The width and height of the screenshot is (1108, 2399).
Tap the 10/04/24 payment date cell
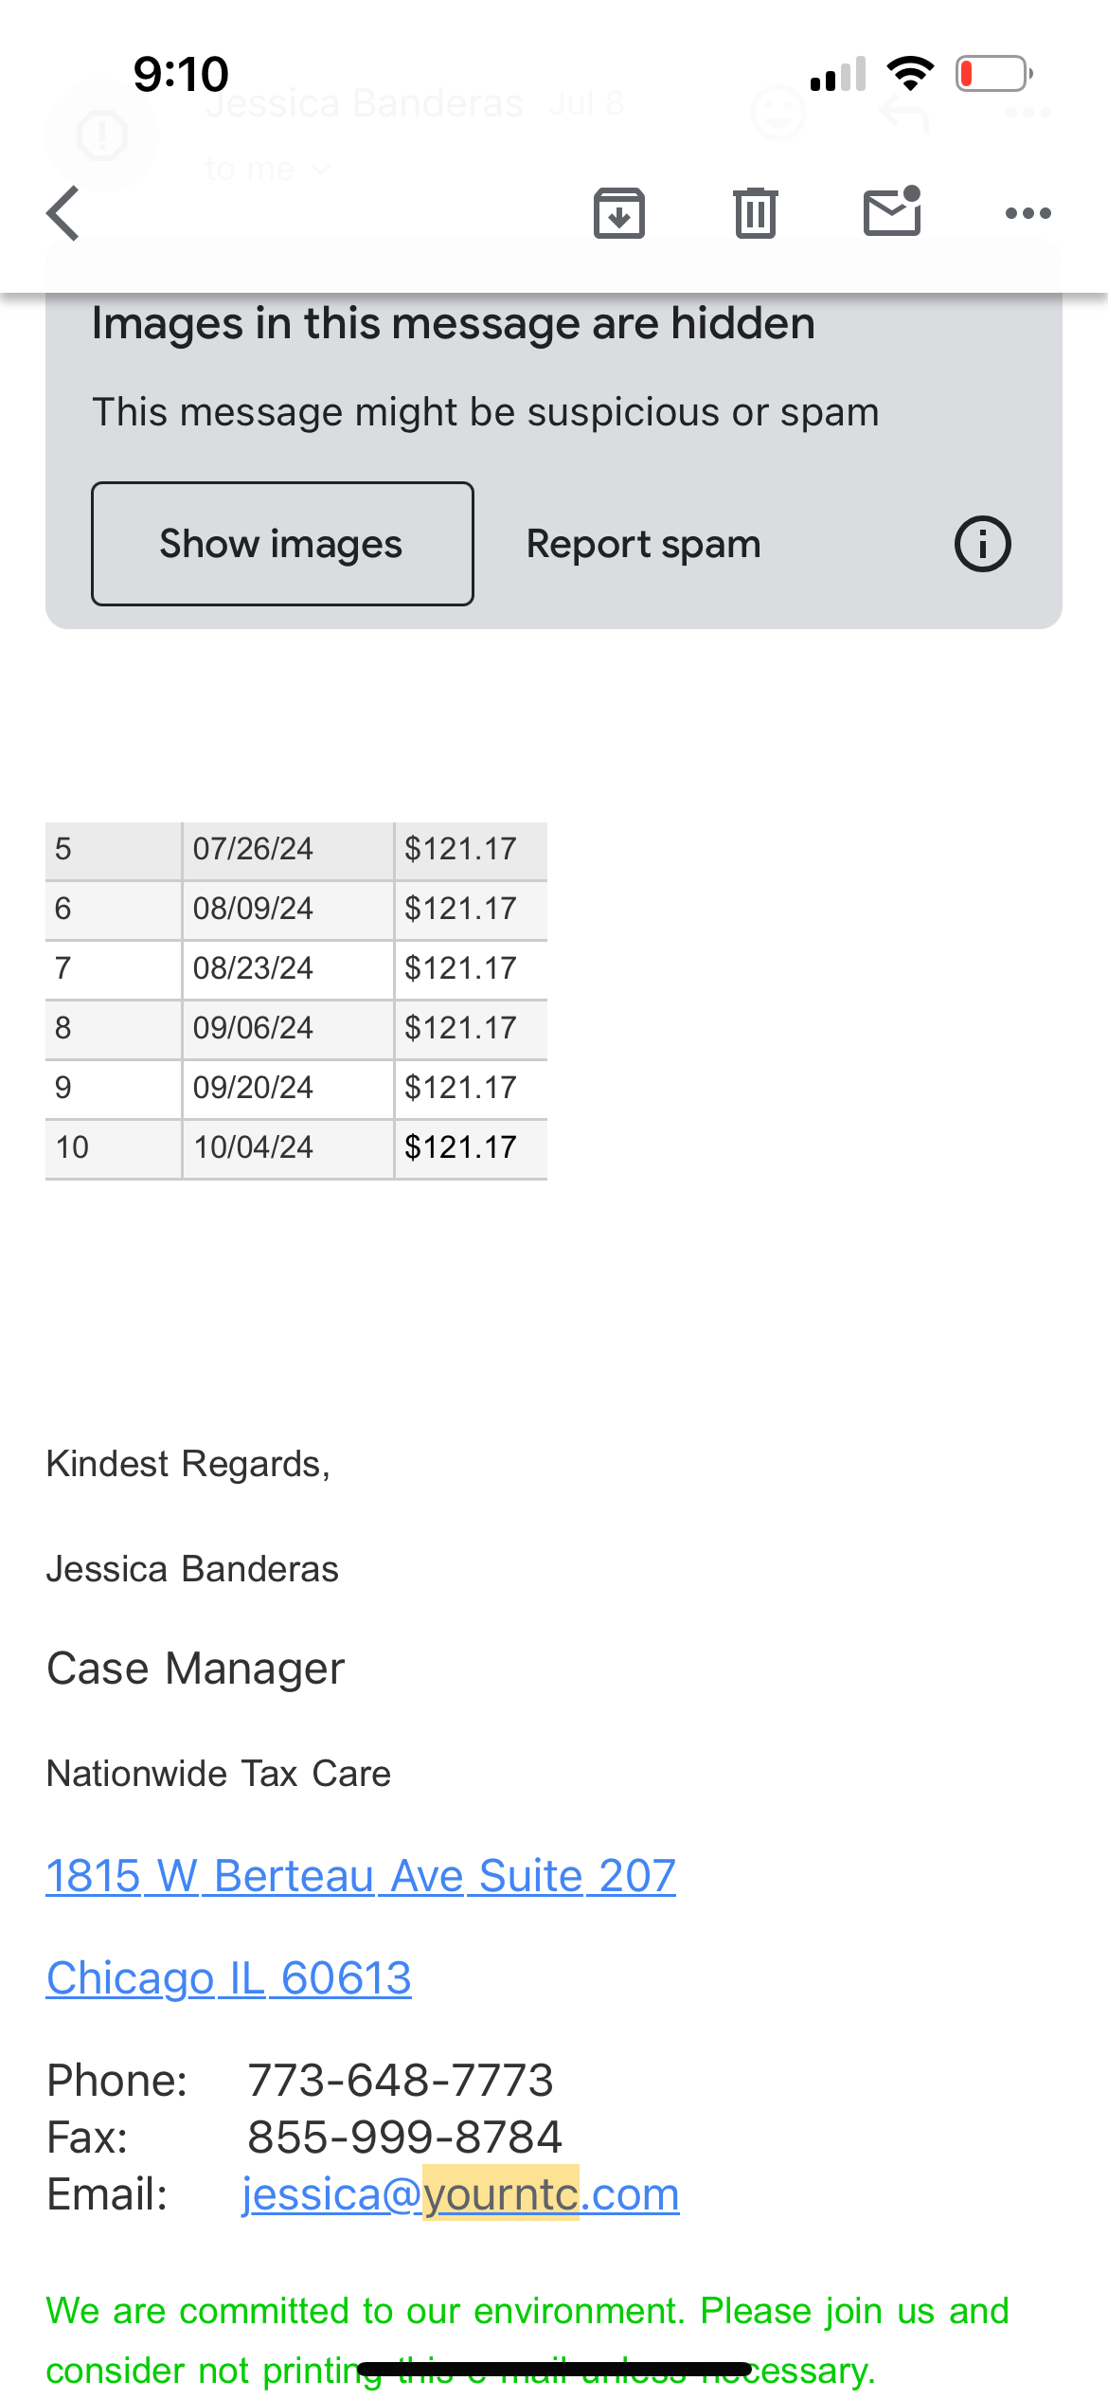pos(253,1147)
